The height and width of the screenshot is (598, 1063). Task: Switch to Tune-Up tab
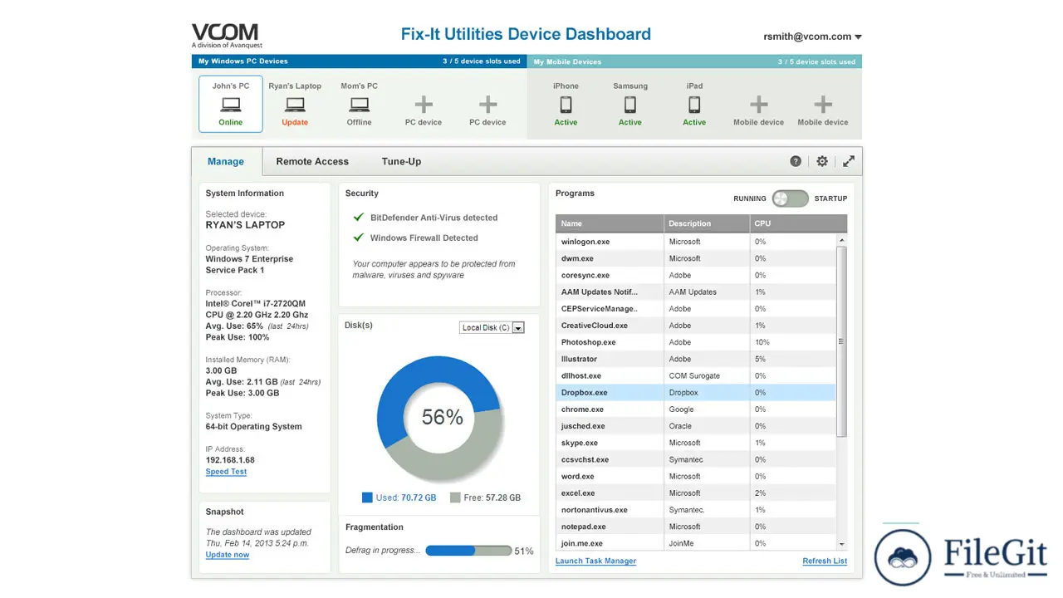pyautogui.click(x=401, y=161)
